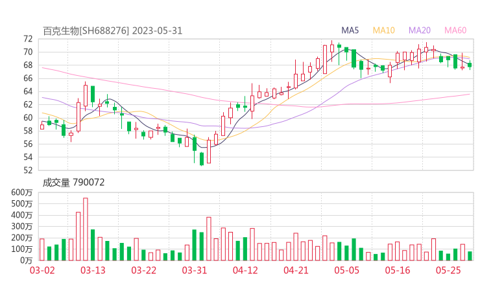
Task: Click the 62 price axis label
Action: coord(28,104)
